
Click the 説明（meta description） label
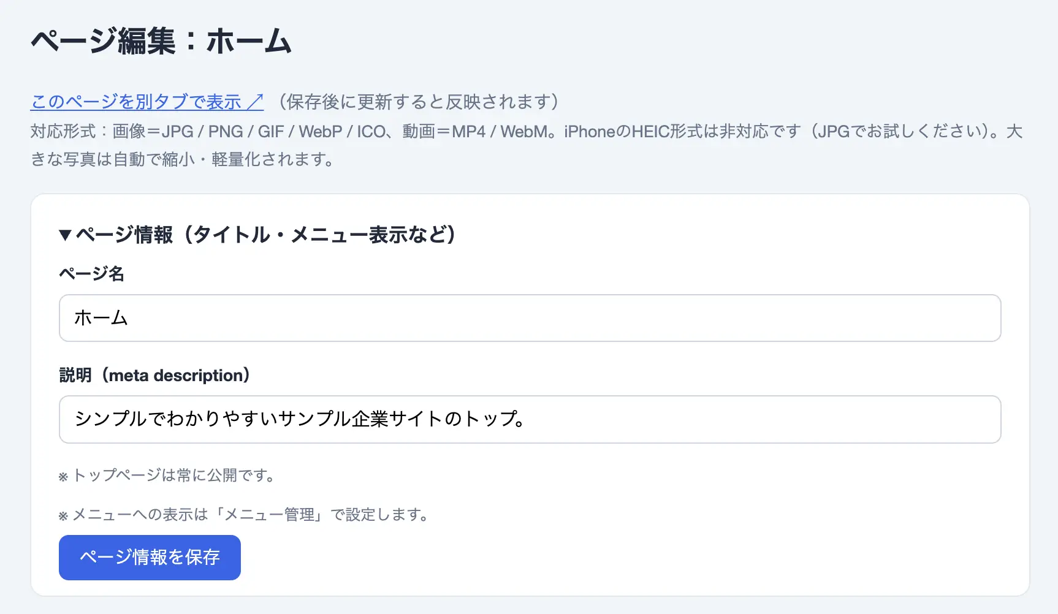(x=154, y=375)
